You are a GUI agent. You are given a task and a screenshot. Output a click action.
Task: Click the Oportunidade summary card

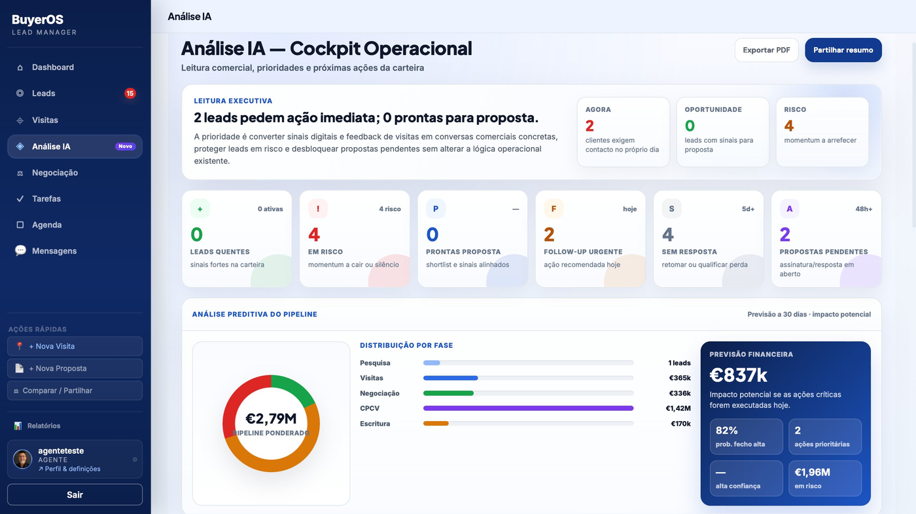(x=722, y=132)
